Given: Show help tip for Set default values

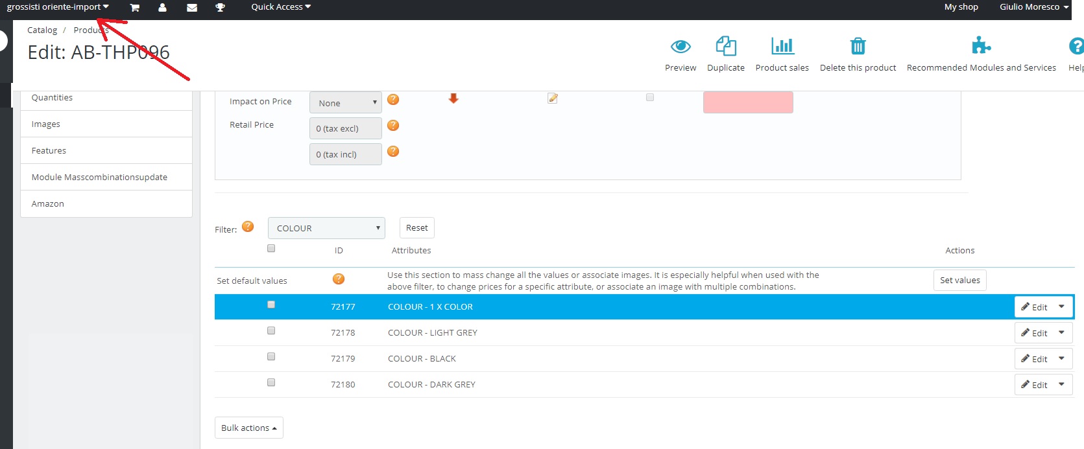Looking at the screenshot, I should point(339,279).
